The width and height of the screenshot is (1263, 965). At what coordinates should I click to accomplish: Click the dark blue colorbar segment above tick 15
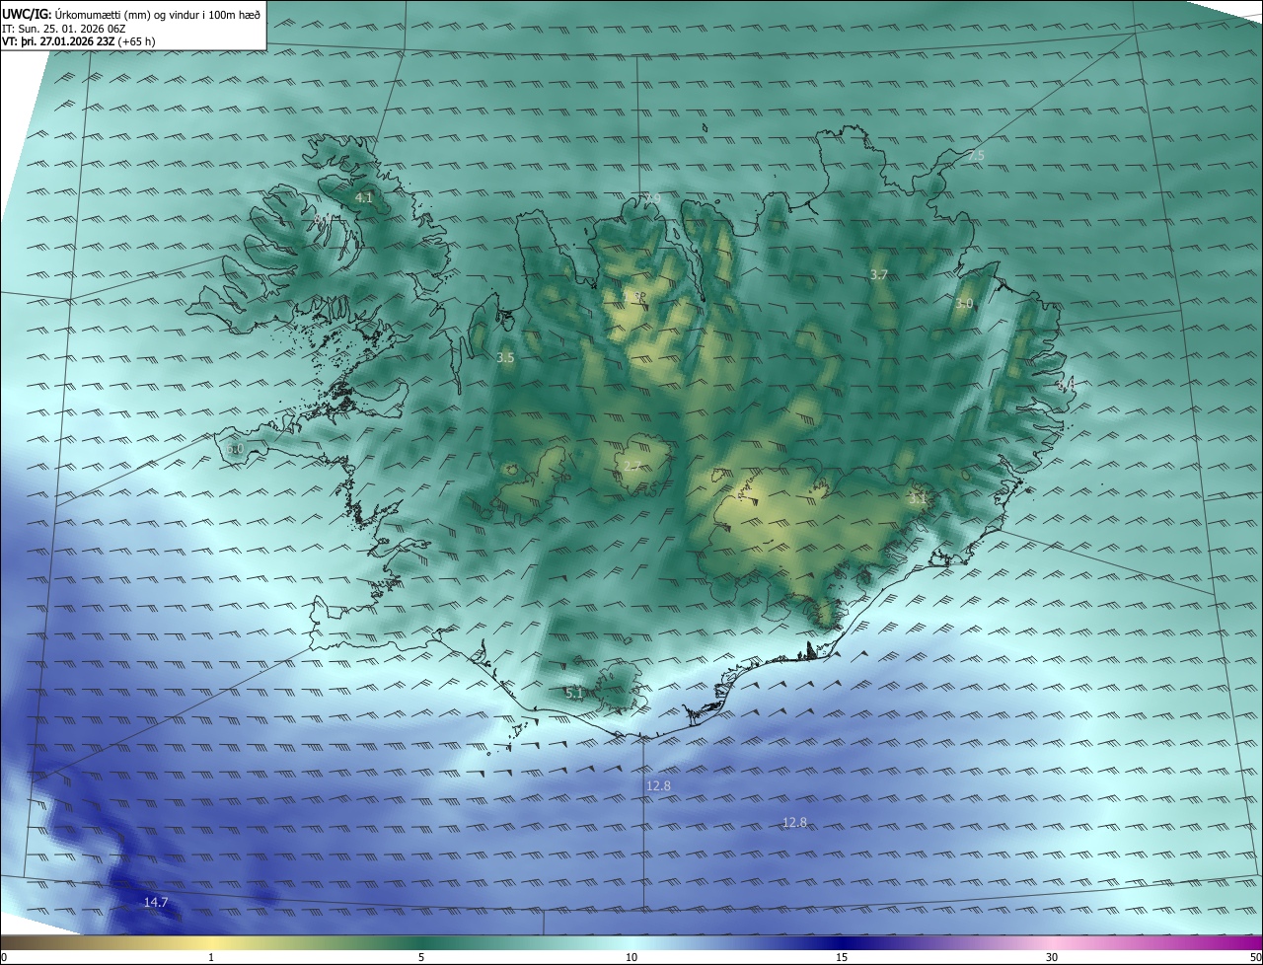(842, 942)
